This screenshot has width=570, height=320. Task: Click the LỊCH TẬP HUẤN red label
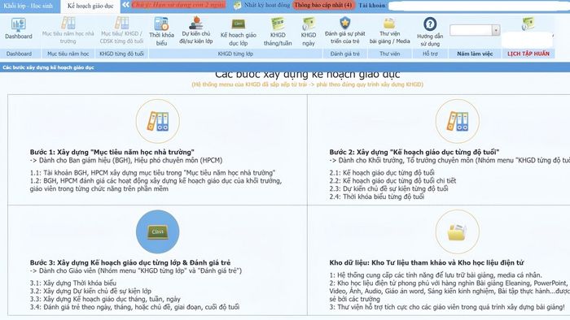528,54
